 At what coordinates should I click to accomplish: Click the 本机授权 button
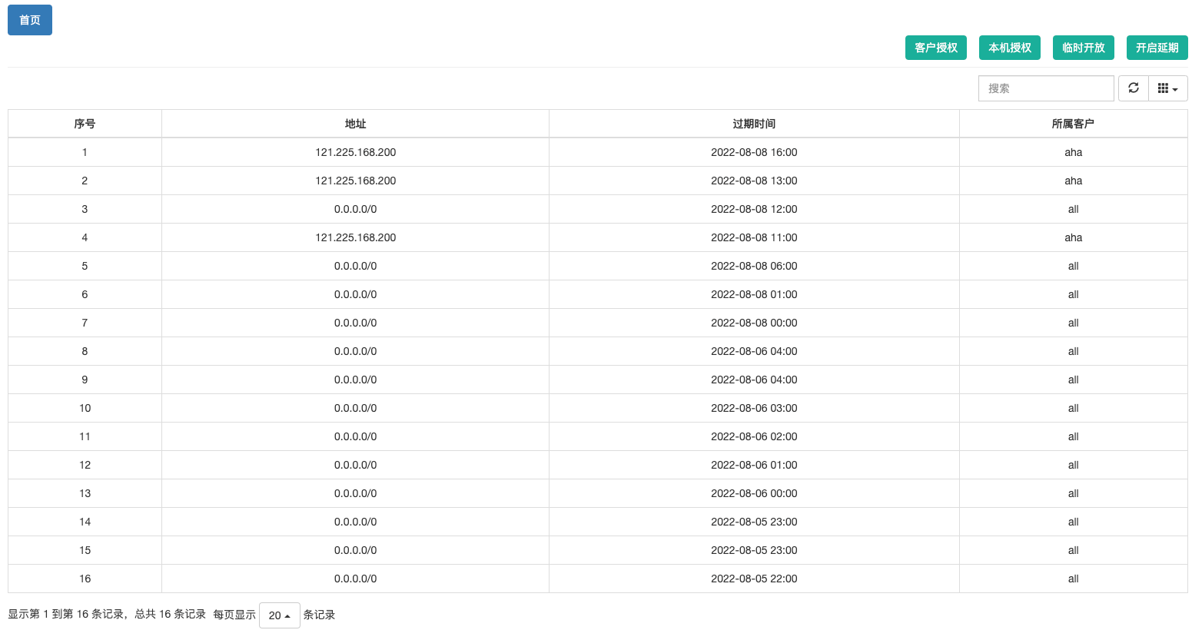1009,48
